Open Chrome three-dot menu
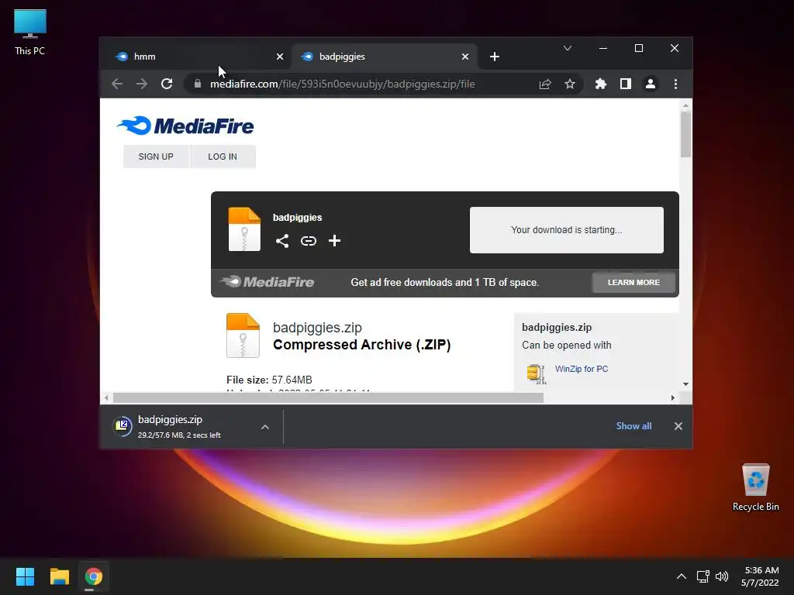The image size is (794, 595). (675, 84)
